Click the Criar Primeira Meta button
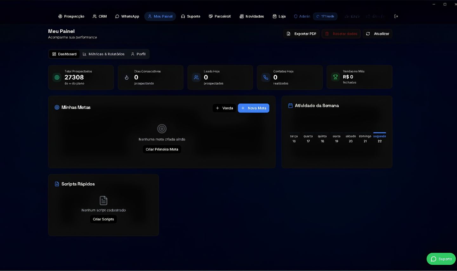The image size is (457, 271). tap(162, 149)
